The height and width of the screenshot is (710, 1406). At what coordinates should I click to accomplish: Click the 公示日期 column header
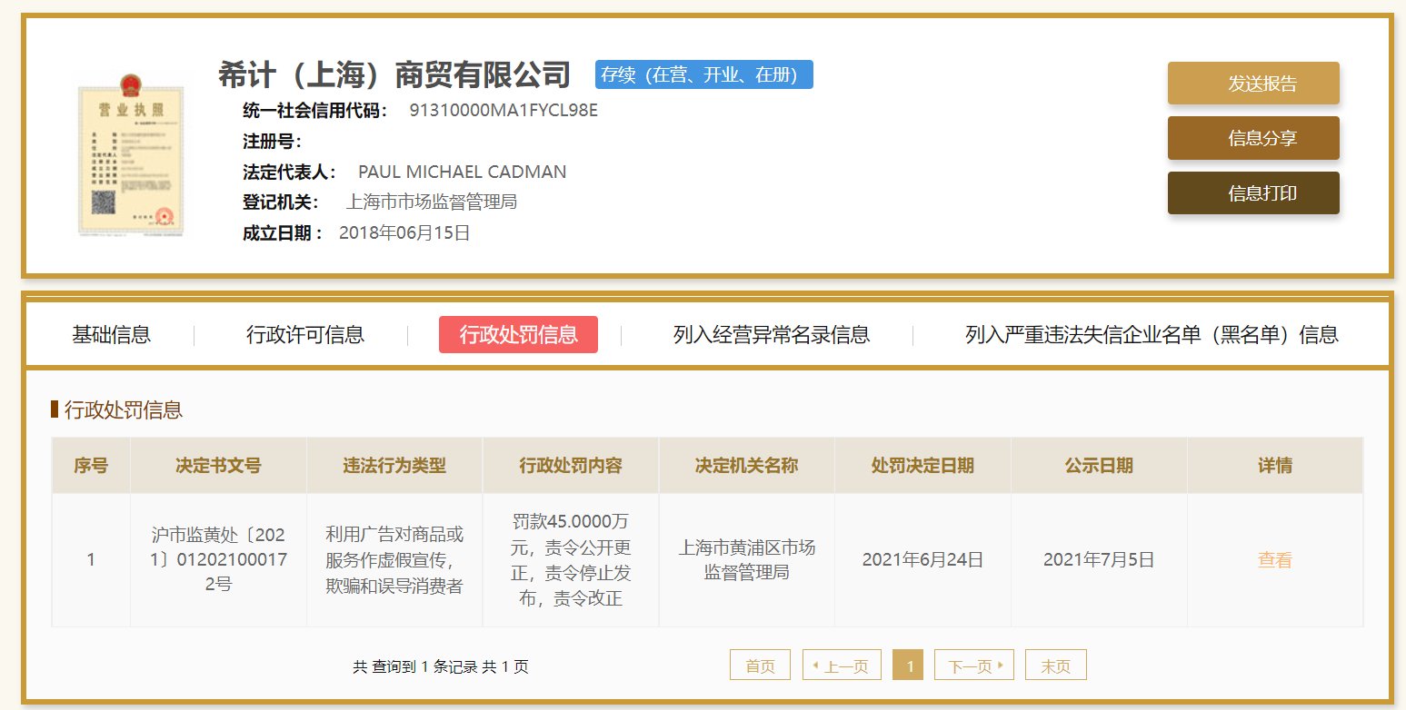tap(1099, 466)
